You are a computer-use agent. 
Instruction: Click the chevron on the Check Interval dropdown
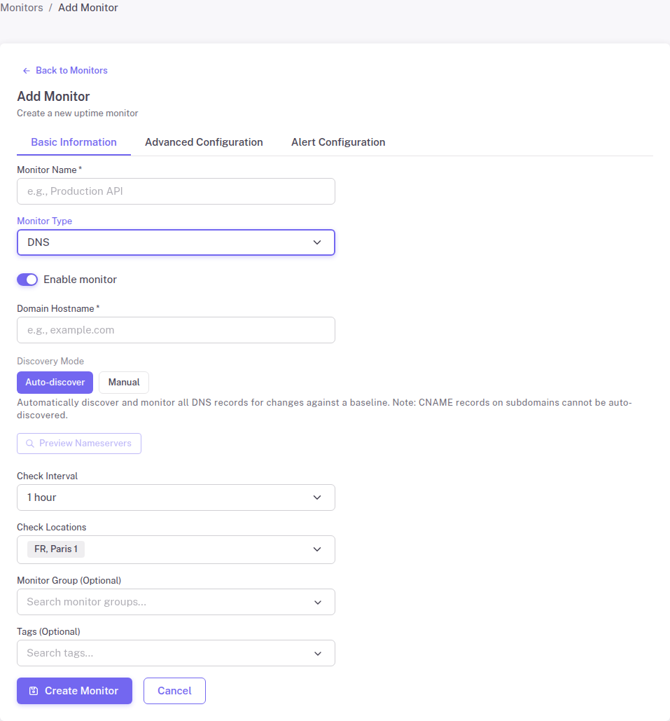click(318, 497)
